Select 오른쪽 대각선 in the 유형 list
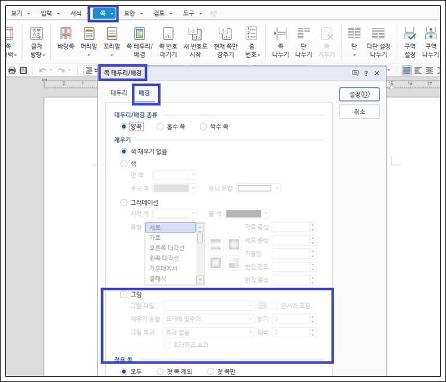The height and width of the screenshot is (382, 446). (171, 248)
